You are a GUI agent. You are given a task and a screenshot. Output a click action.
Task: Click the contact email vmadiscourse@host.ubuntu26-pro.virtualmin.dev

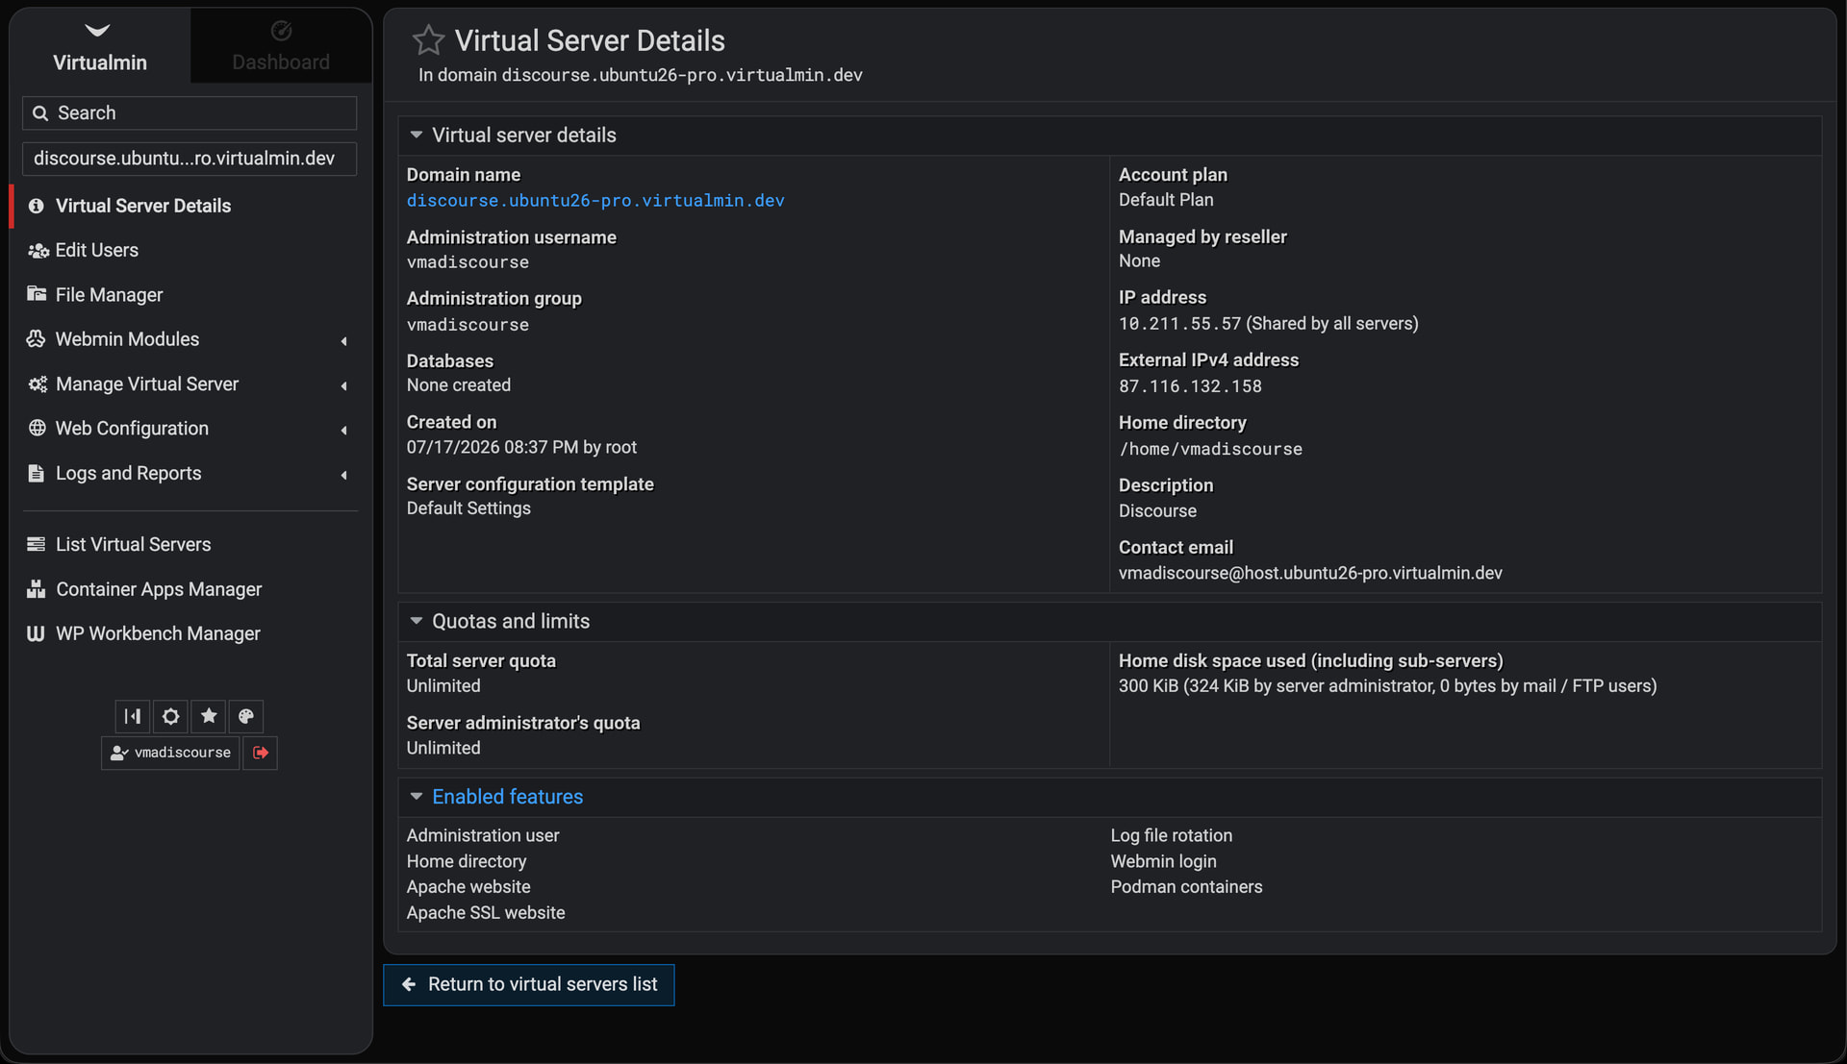[1310, 573]
